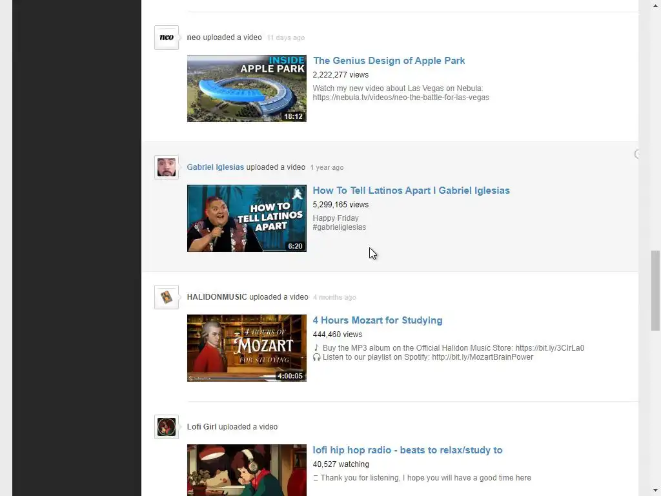Click the Spotify playlist description line
Screen dimensions: 661x496
click(x=423, y=357)
